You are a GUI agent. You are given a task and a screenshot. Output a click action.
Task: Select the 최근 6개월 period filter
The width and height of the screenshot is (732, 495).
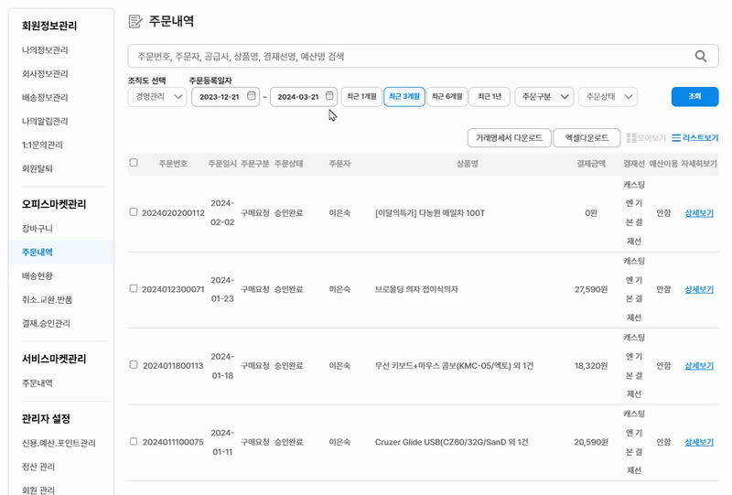tap(447, 97)
